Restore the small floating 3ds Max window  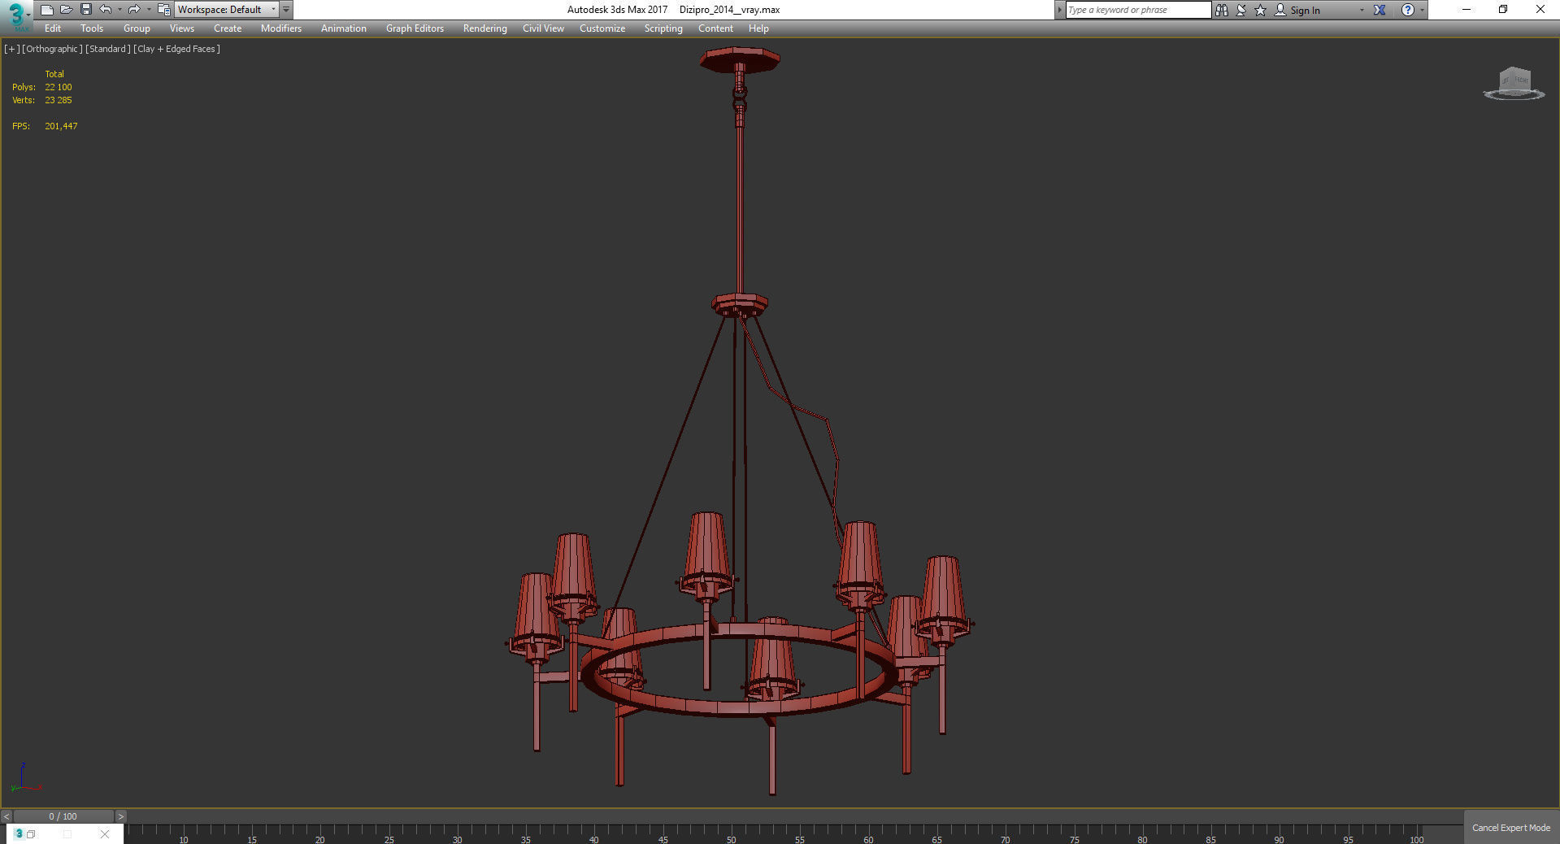tap(31, 834)
